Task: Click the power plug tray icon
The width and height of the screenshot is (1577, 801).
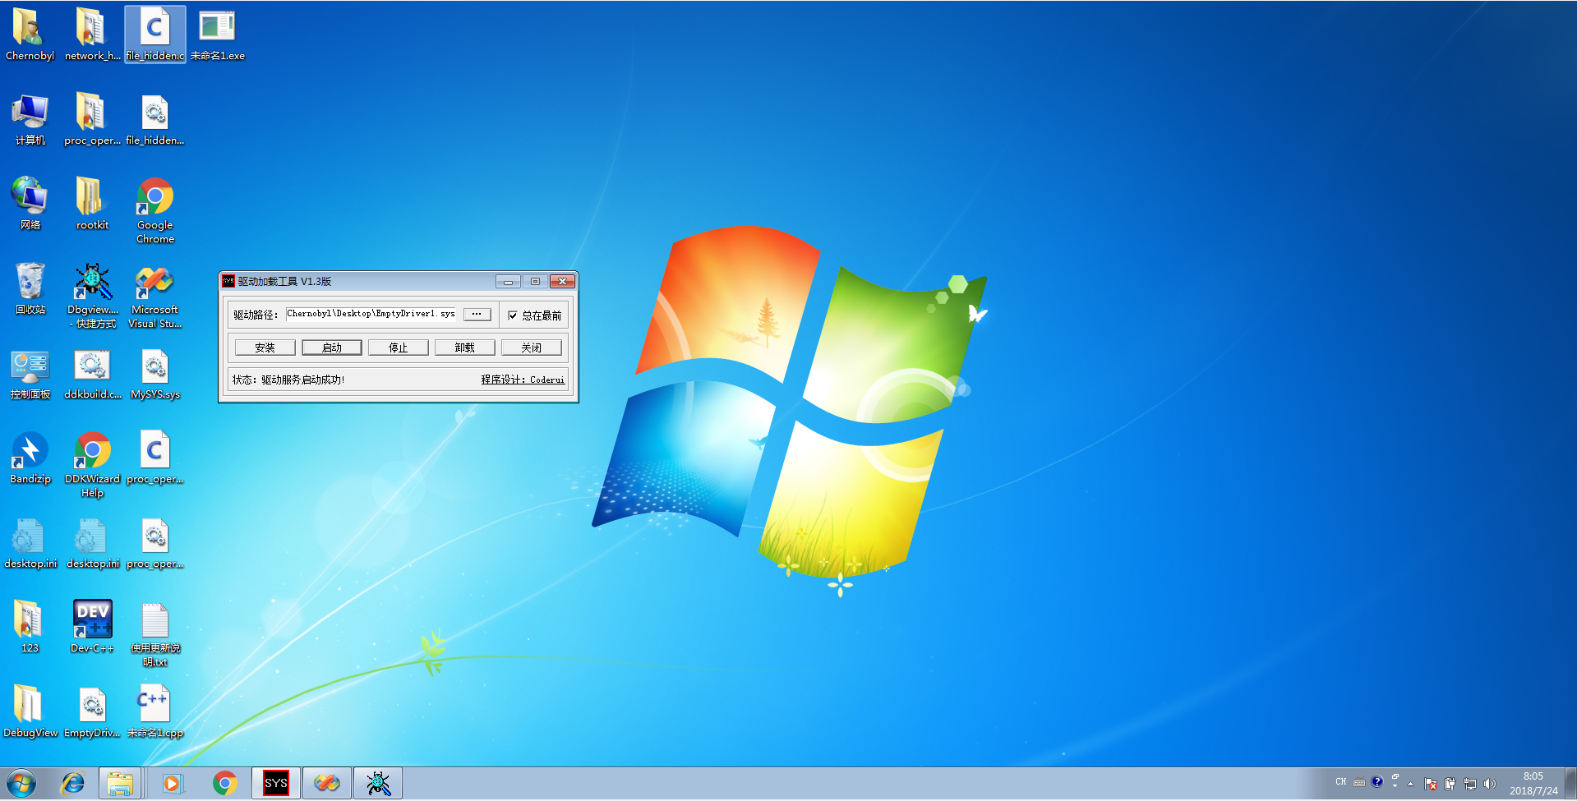Action: click(x=1450, y=784)
